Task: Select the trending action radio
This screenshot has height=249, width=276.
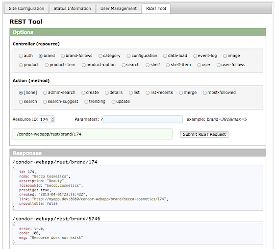Action: 86,102
